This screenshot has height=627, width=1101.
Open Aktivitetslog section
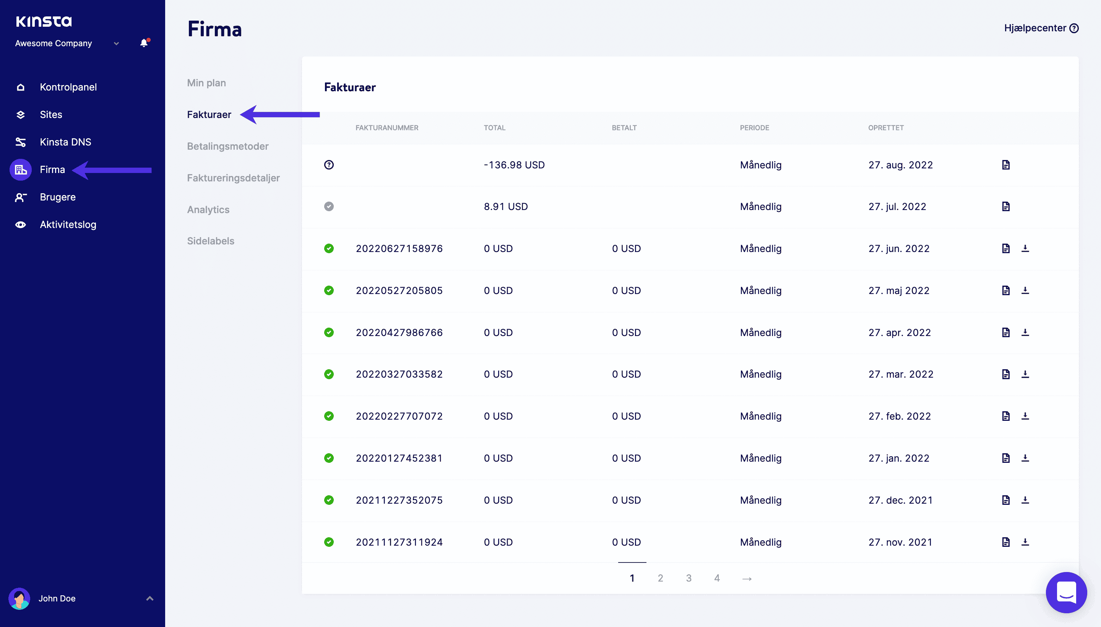[x=68, y=225]
